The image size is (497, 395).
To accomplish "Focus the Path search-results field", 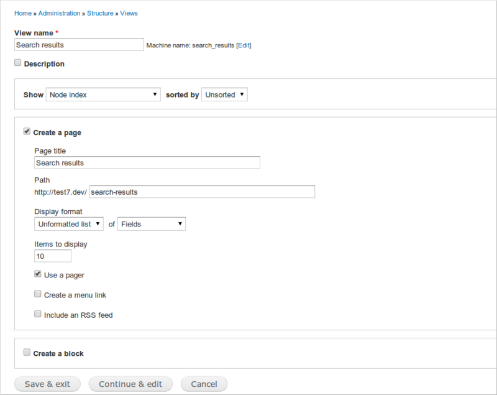I will 202,192.
